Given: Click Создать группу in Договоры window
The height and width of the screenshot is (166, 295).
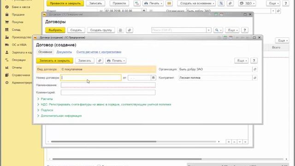Looking at the screenshot, I should coord(101,30).
